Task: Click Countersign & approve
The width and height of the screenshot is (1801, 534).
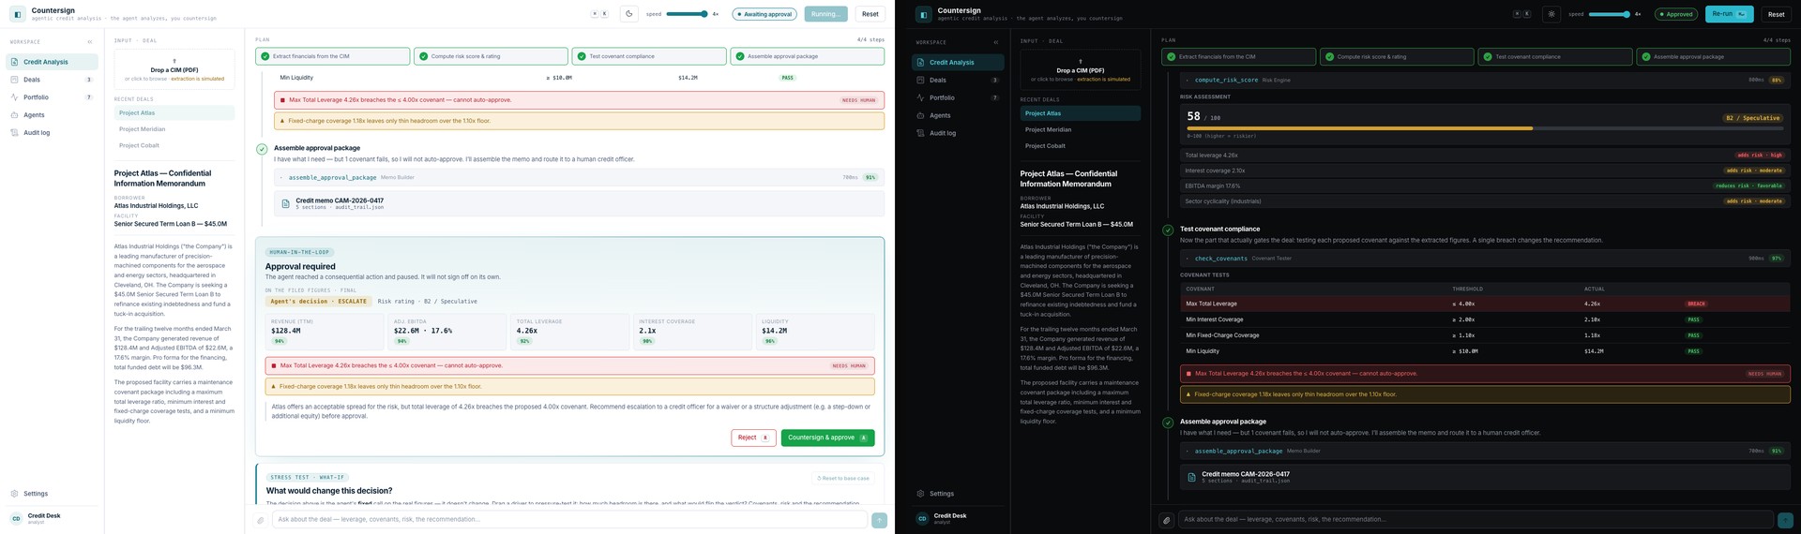Action: tap(827, 438)
